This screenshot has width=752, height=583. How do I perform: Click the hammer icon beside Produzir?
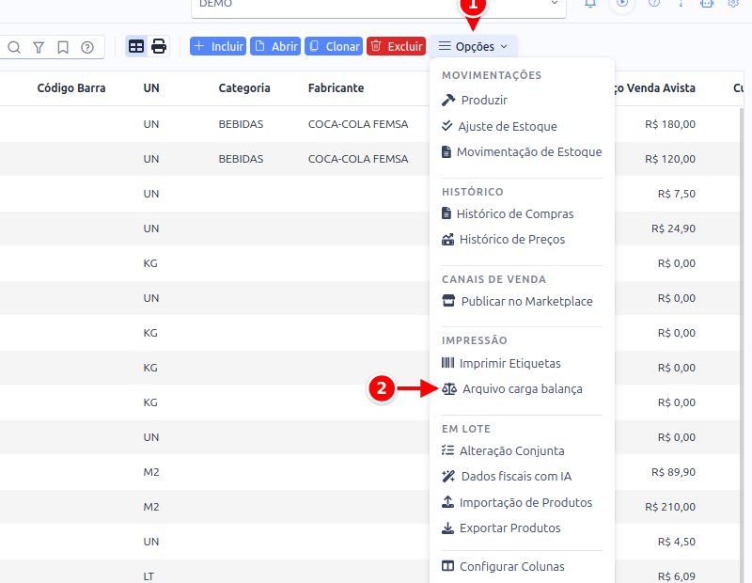448,100
